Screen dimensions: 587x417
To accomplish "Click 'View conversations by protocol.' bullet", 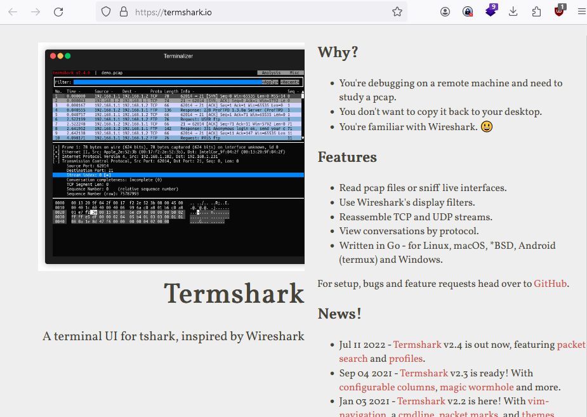I will pos(409,231).
